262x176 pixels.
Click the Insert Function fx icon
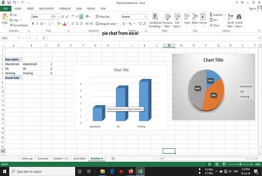pyautogui.click(x=43, y=38)
